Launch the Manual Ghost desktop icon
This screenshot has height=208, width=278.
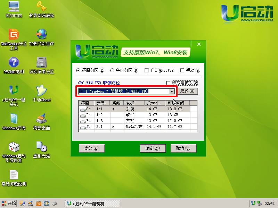coord(41,91)
